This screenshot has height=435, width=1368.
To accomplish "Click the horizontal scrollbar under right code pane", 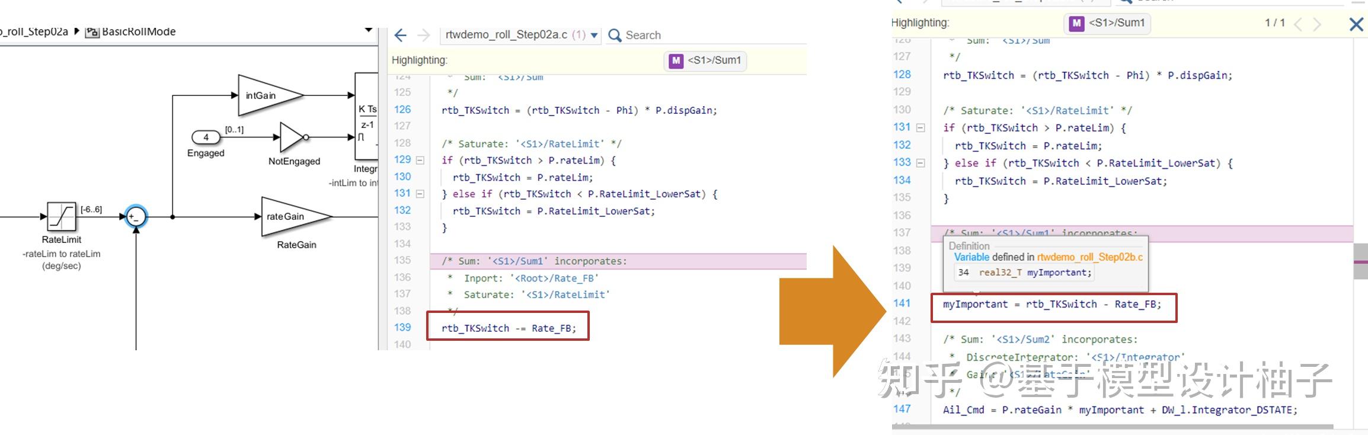I will click(x=1113, y=427).
